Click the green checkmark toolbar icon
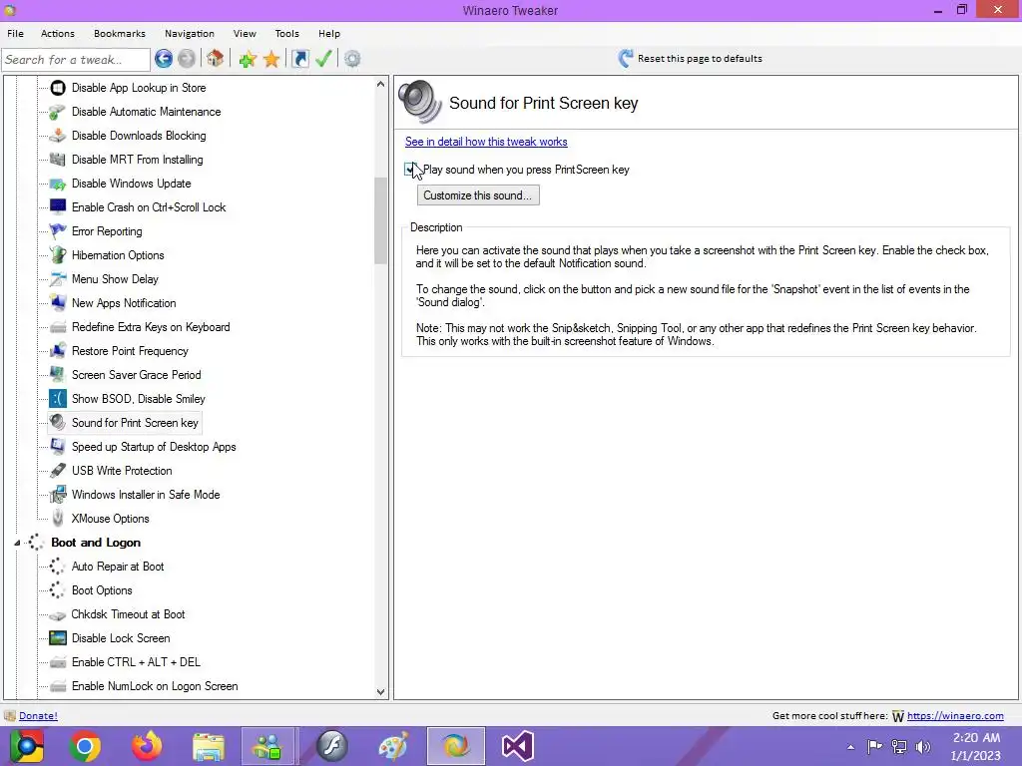The image size is (1022, 766). point(324,59)
